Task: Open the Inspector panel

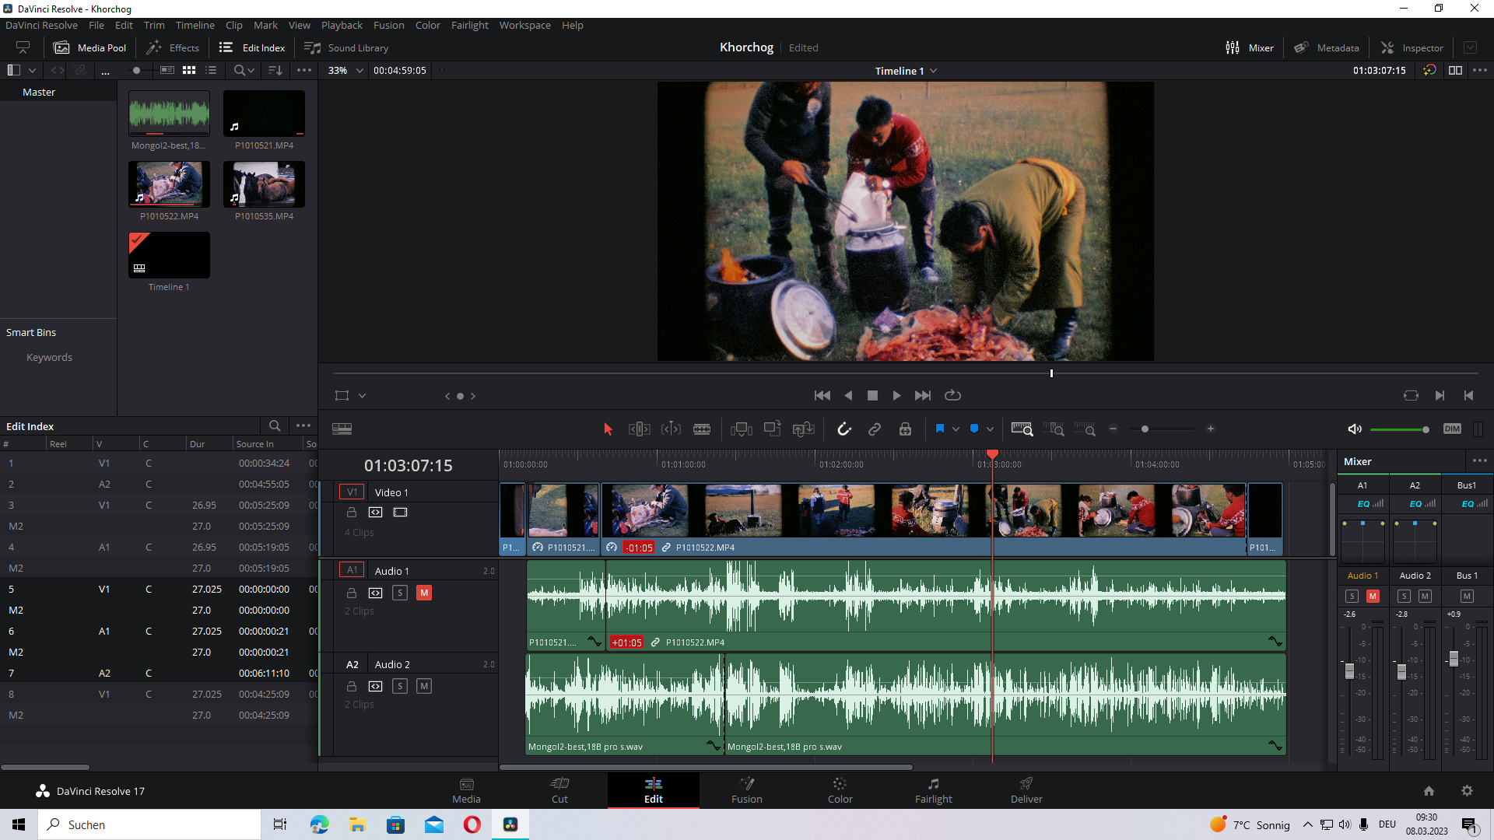Action: click(x=1412, y=47)
